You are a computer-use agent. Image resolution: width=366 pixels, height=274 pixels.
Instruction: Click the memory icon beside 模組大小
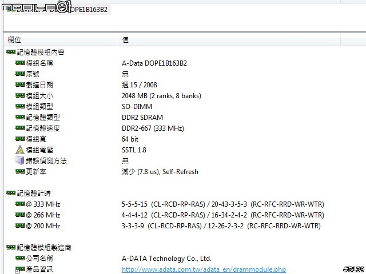20,95
